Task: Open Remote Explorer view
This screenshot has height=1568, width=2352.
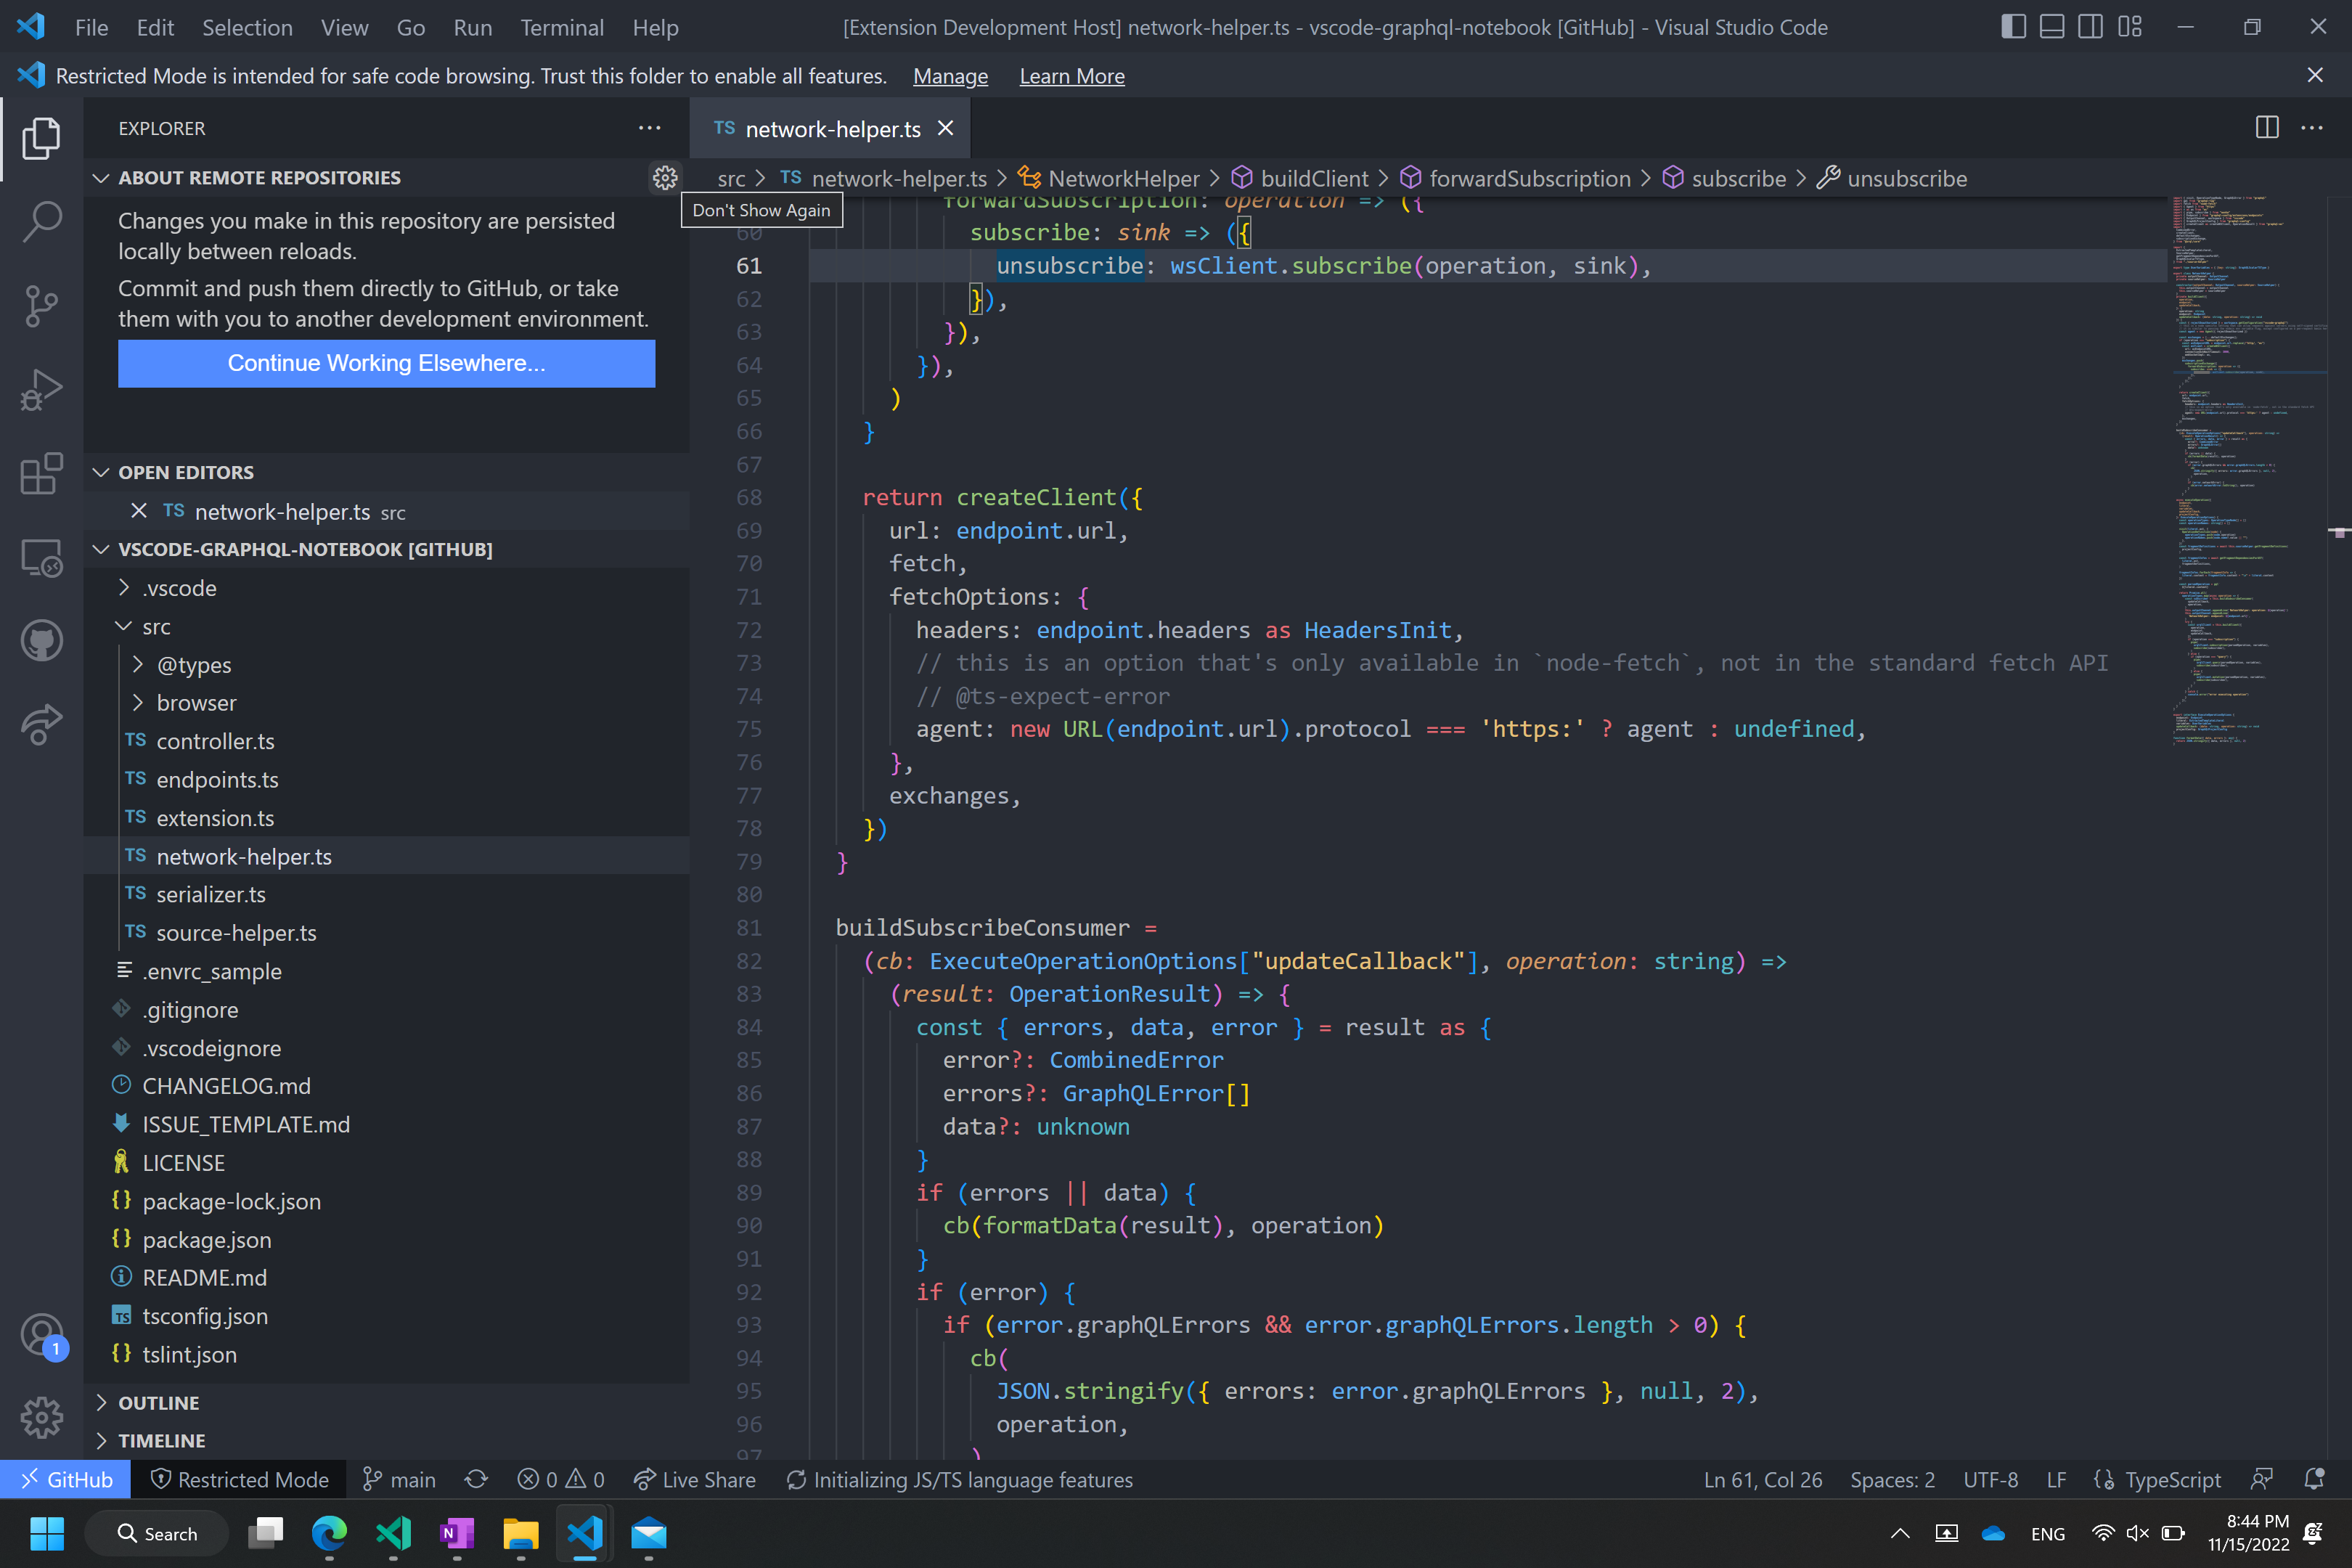Action: [x=41, y=558]
